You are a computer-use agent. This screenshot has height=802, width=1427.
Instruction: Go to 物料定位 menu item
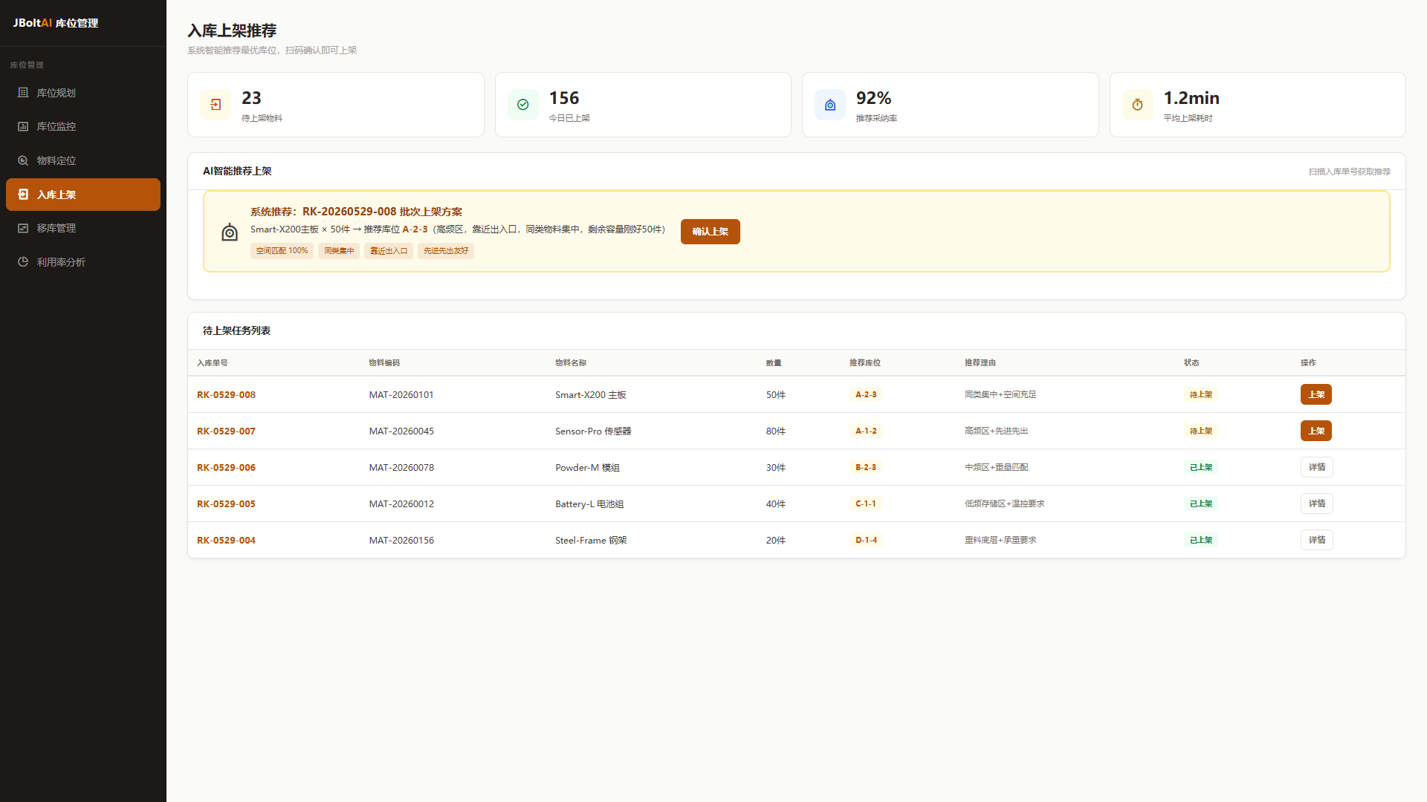point(83,160)
